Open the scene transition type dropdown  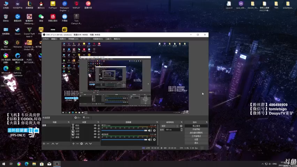coord(170,126)
